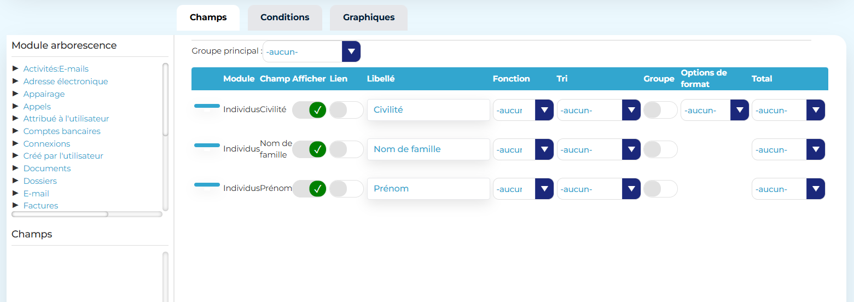Select Adresse électronique in module tree
The image size is (854, 302).
(x=66, y=82)
